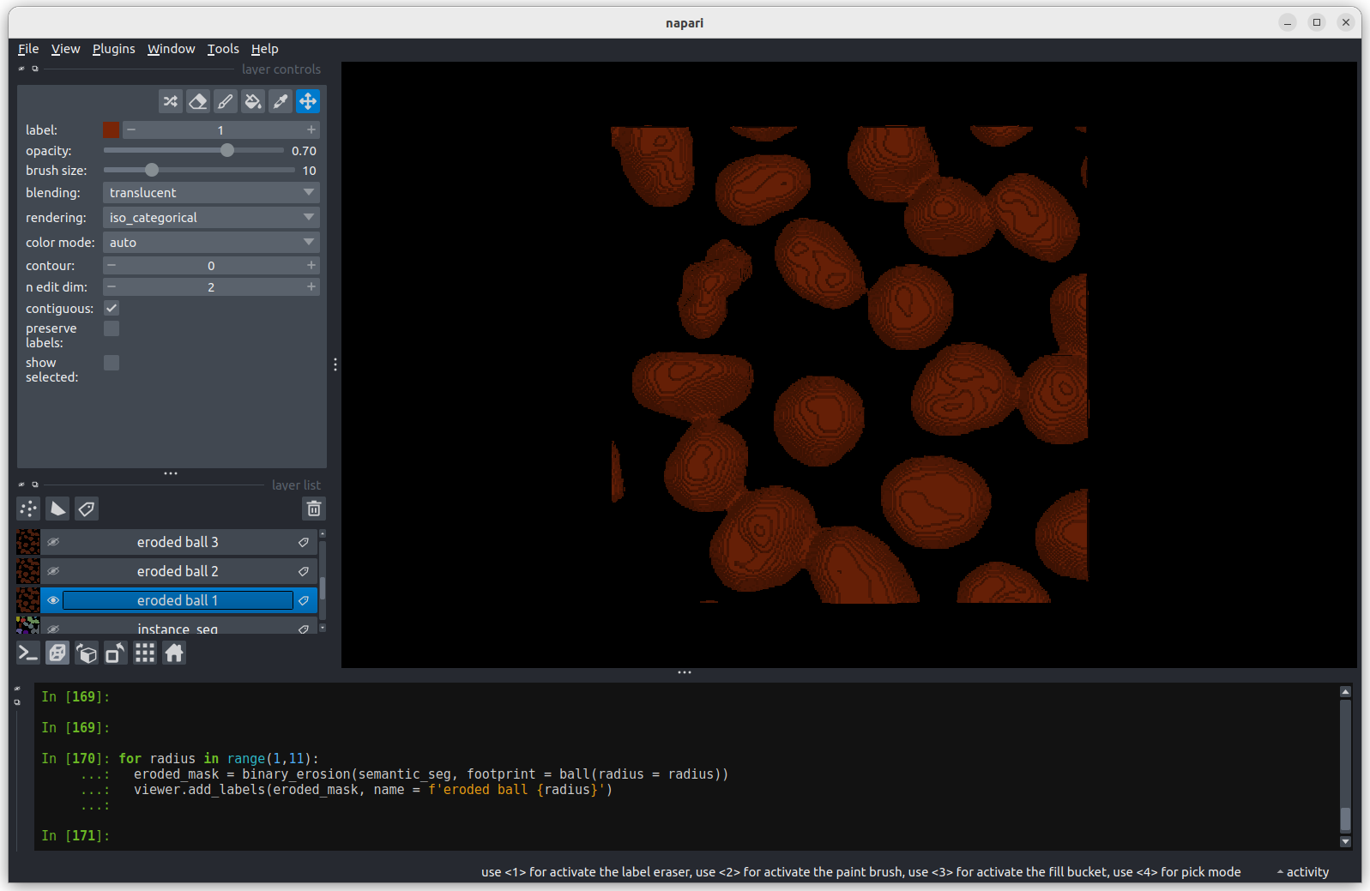Viewport: 1370px width, 891px height.
Task: Click the labels type icon on instance_seg layer
Action: [304, 629]
